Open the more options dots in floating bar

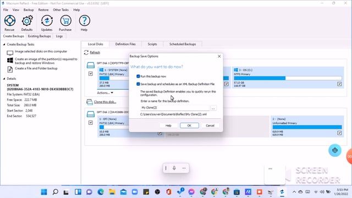click(184, 168)
